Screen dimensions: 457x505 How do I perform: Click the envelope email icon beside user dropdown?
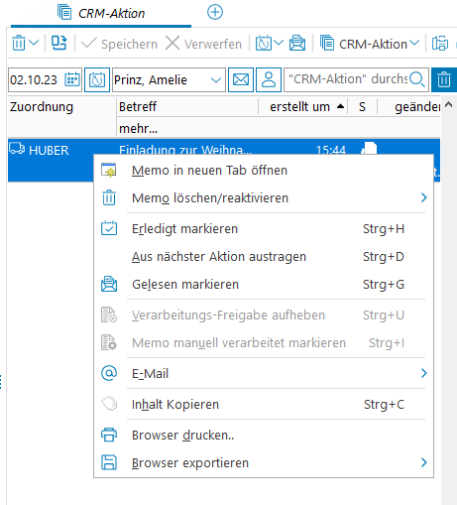(x=241, y=79)
